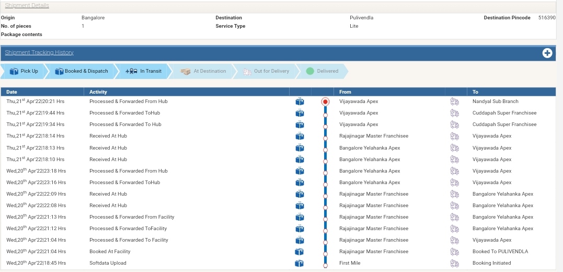Click the Out for Delivery status step
Image resolution: width=563 pixels, height=272 pixels.
tap(266, 71)
